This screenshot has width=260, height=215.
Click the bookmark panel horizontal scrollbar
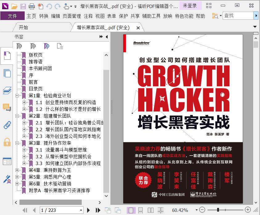tap(50, 202)
